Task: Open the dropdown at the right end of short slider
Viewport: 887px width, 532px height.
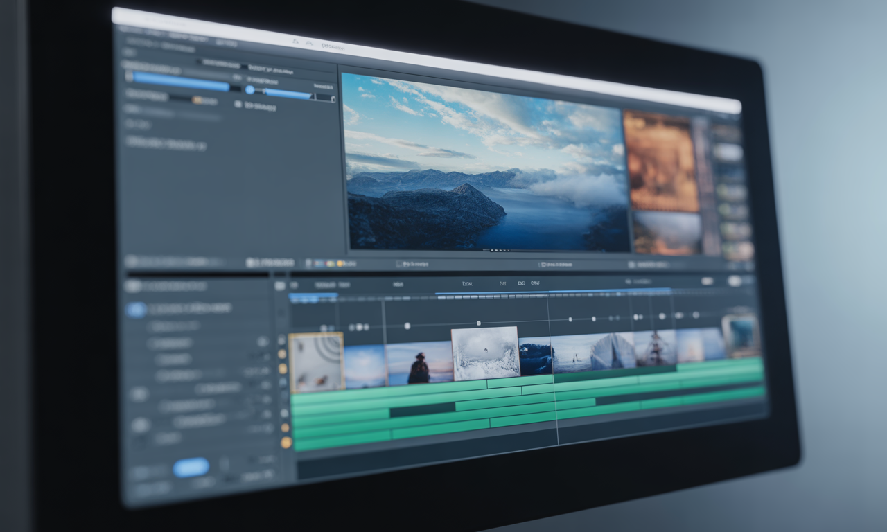Action: pyautogui.click(x=325, y=98)
